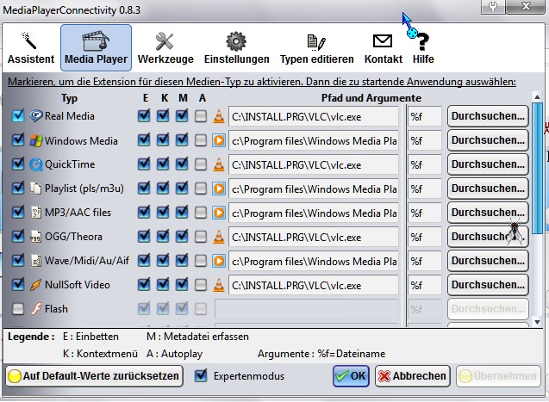Enable the Flash media type checkbox
Screen dimensions: 549x402
18,309
